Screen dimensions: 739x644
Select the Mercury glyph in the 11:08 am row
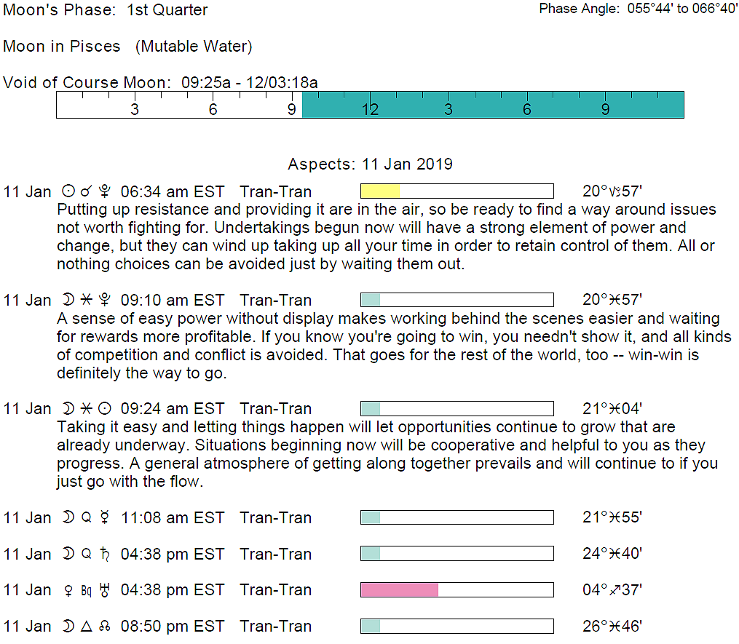[105, 517]
